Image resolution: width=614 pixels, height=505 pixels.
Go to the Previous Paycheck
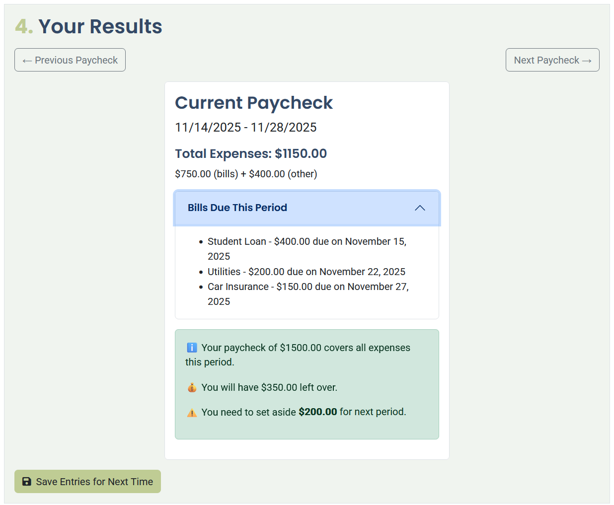click(x=70, y=60)
